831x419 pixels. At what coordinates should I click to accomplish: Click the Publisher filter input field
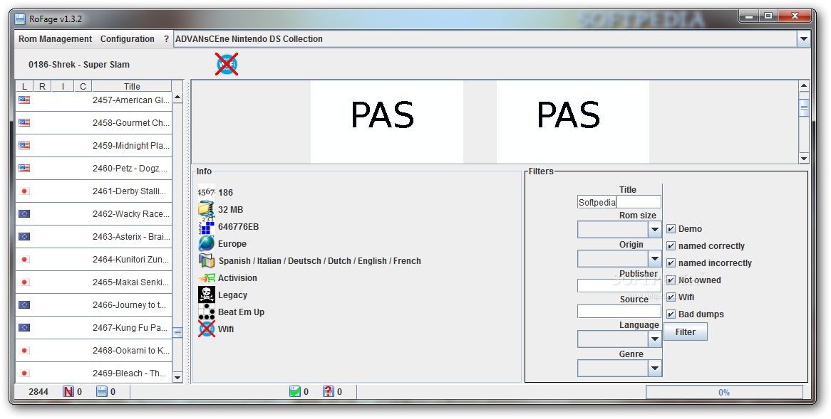point(619,286)
